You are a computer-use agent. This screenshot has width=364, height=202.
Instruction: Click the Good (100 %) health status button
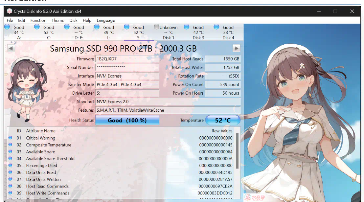127,120
